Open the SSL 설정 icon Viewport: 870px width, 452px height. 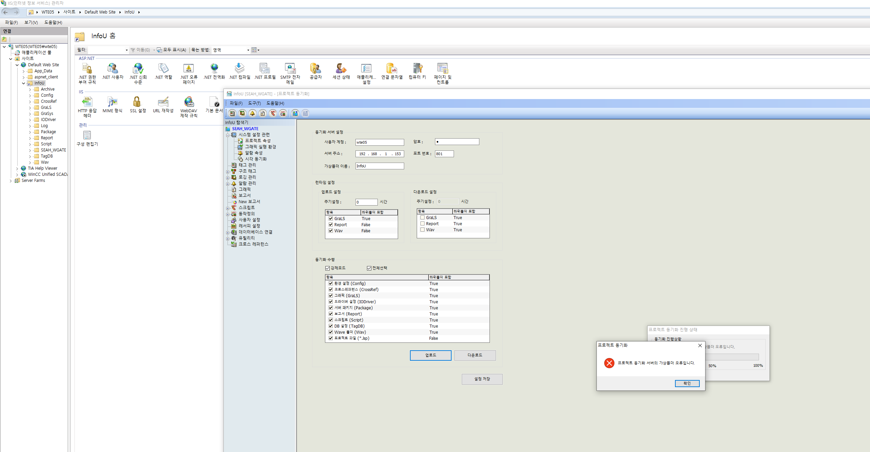(137, 102)
